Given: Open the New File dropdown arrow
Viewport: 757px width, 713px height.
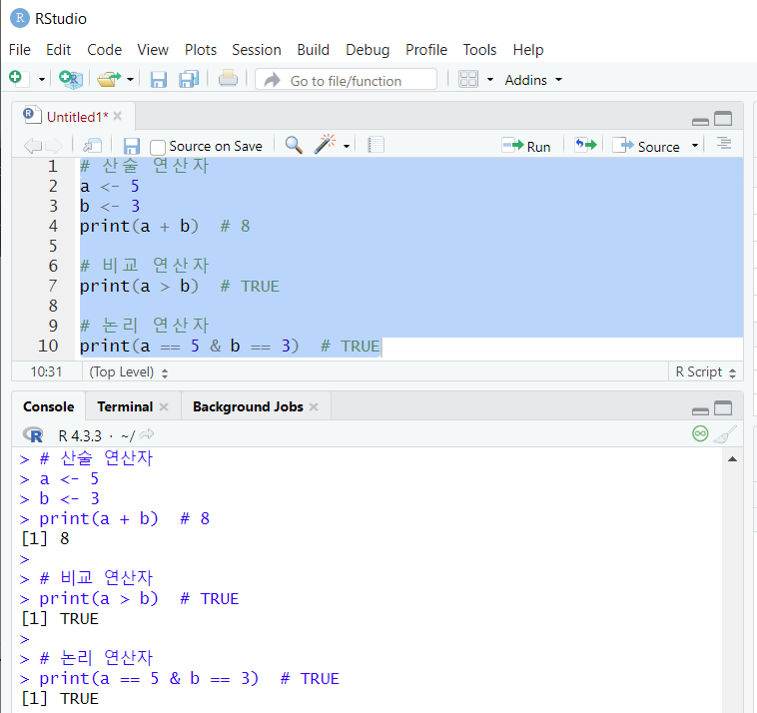Looking at the screenshot, I should (42, 79).
